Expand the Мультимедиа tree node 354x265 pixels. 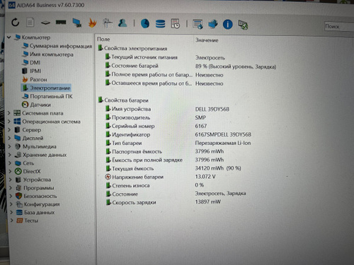(10, 146)
